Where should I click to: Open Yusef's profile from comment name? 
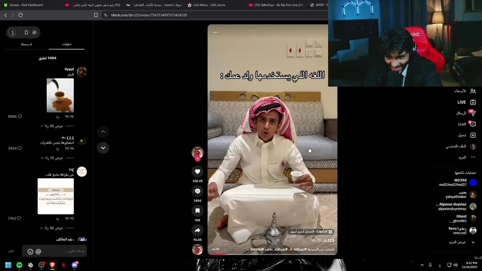click(x=69, y=69)
